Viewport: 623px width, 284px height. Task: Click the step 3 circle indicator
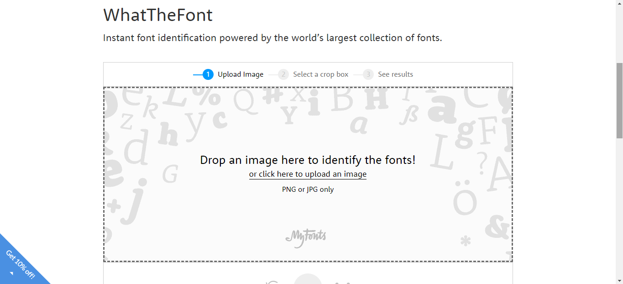coord(367,74)
